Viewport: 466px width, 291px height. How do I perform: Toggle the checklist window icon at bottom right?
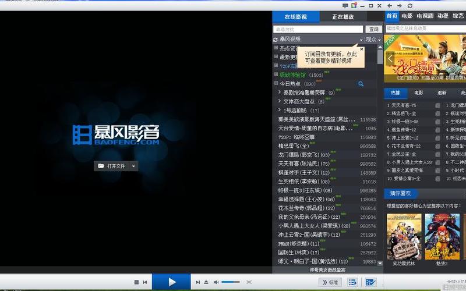370,282
